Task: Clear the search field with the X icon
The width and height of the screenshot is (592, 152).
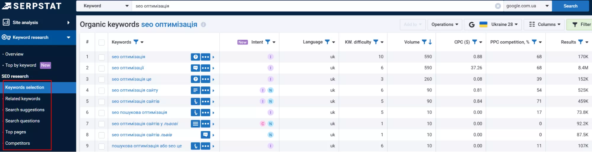Action: [x=498, y=6]
